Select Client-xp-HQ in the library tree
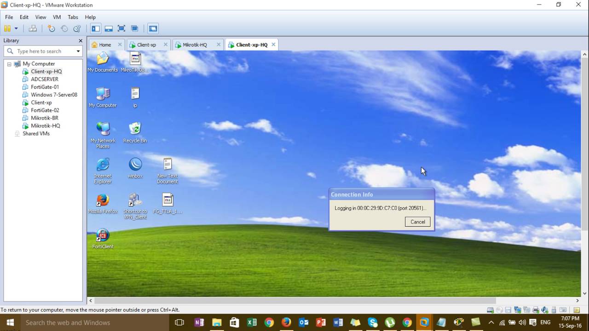Image resolution: width=589 pixels, height=331 pixels. point(46,72)
